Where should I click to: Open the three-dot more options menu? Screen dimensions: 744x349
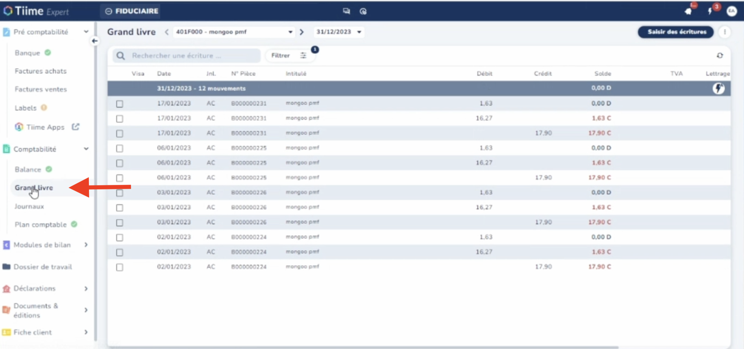coord(725,32)
